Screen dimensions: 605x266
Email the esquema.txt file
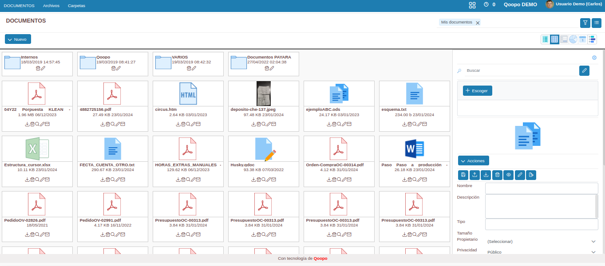425,124
